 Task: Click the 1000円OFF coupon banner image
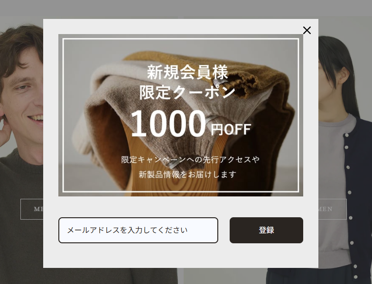(180, 115)
